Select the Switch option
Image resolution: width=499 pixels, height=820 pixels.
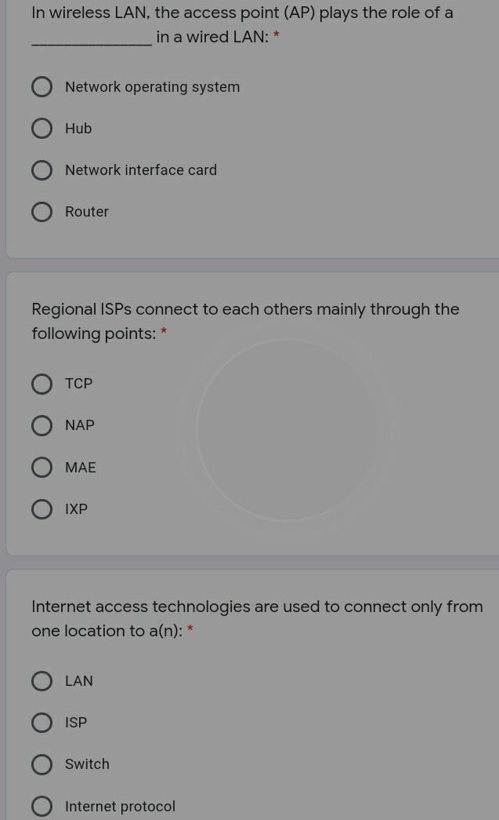[42, 764]
